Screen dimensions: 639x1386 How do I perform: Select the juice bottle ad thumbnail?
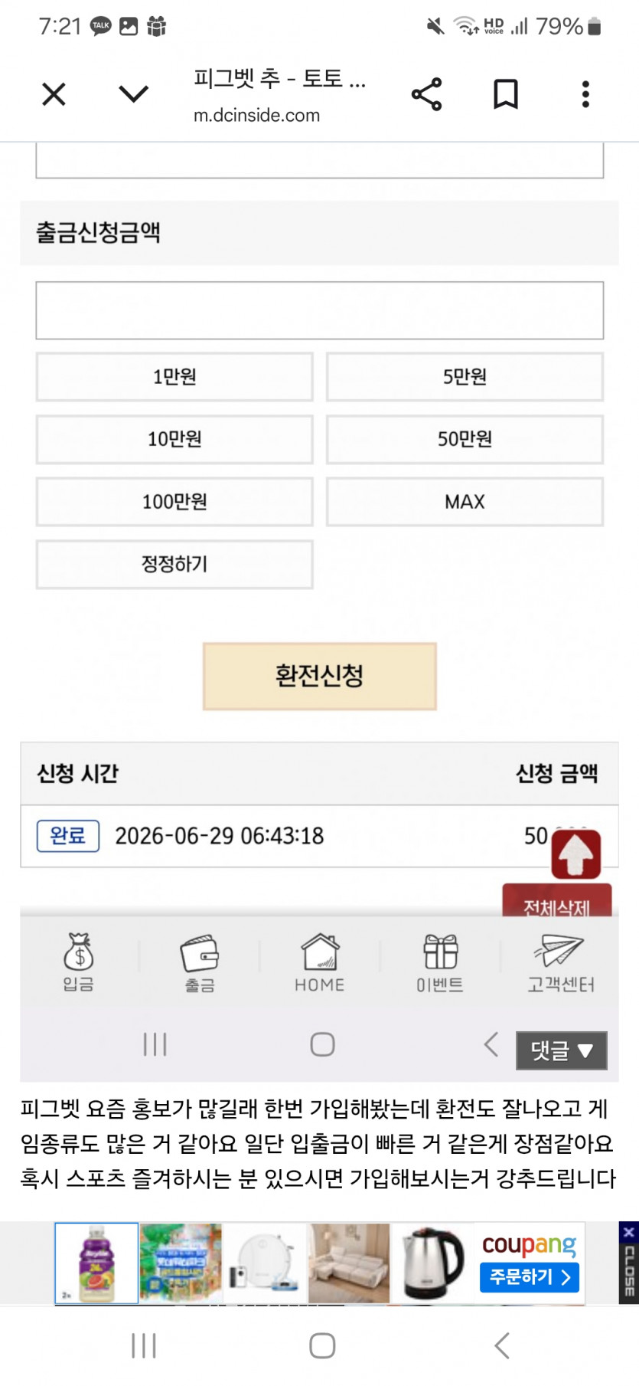tap(96, 1263)
